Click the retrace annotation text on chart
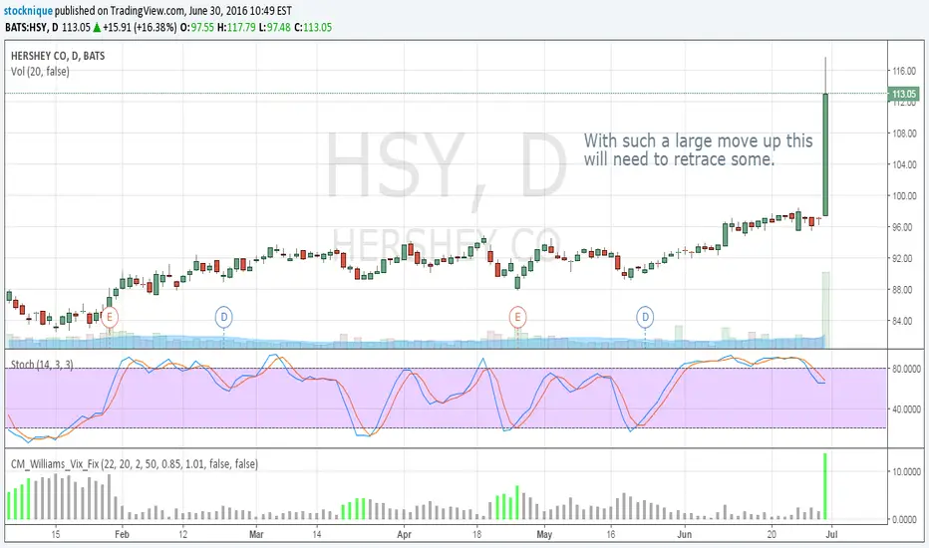929x548 pixels. click(x=698, y=149)
